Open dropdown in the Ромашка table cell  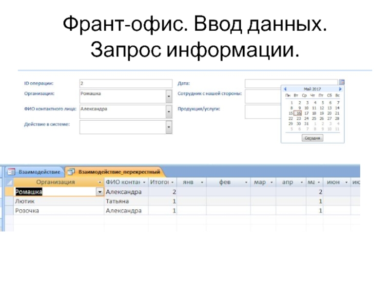click(100, 192)
